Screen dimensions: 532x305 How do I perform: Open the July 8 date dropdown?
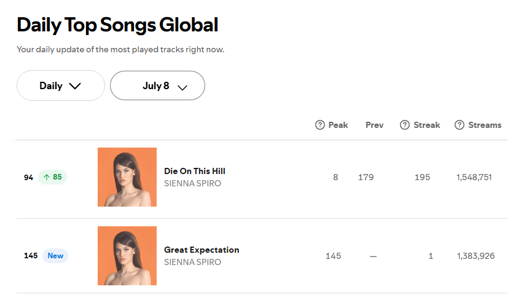(x=157, y=85)
